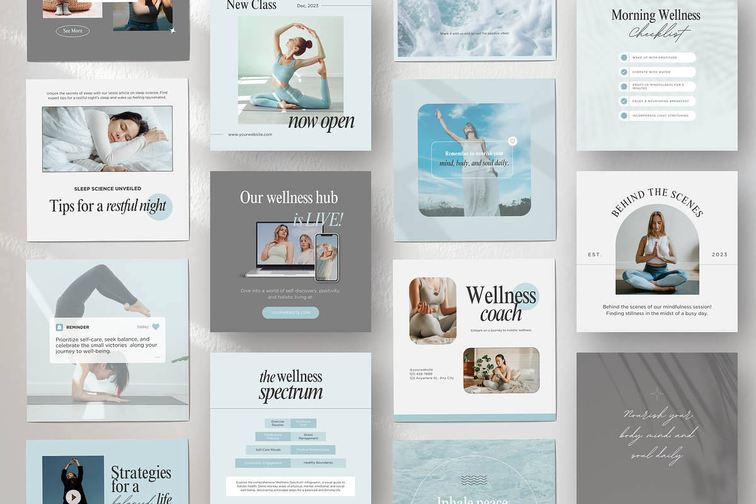Click the sparkle icon beside See More
This screenshot has width=756, height=504.
coord(173,30)
